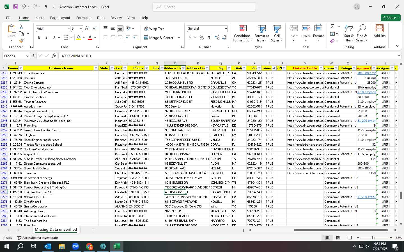Toggle Bold formatting
The image size is (404, 252).
[x=39, y=38]
